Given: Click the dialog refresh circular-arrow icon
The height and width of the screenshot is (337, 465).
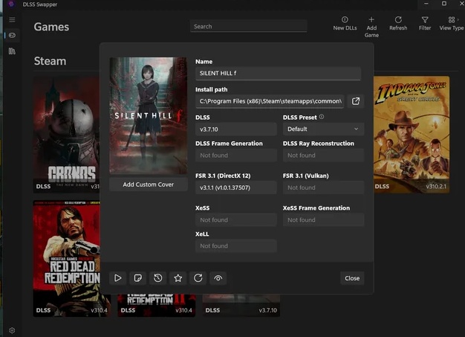Looking at the screenshot, I should (x=198, y=278).
